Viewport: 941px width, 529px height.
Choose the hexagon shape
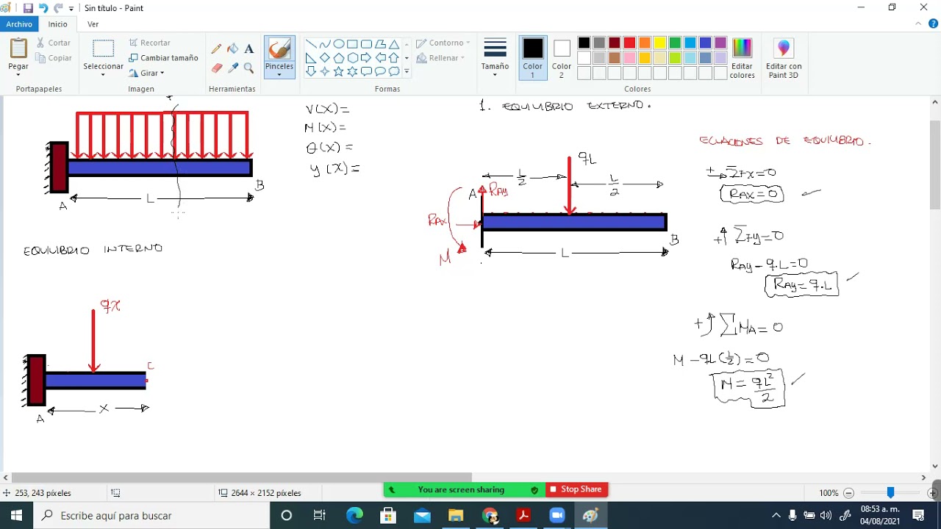[x=352, y=58]
